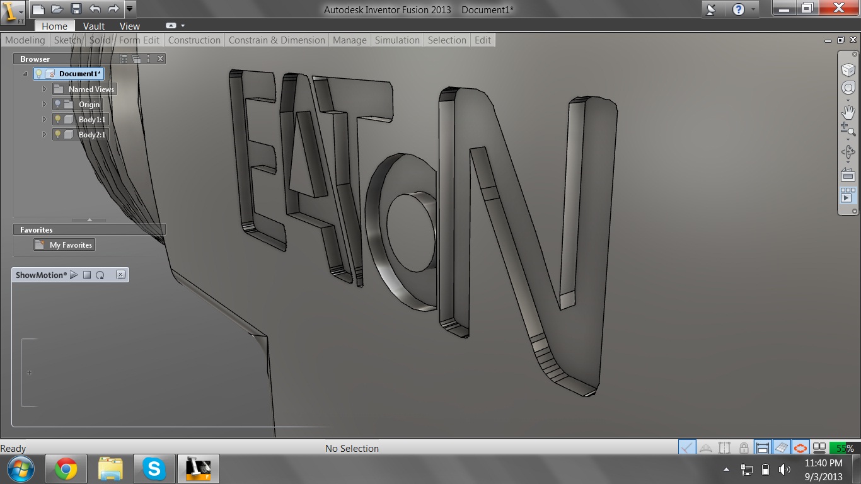Click the ShowMotion loop button
Screen dimensions: 861x484
tap(100, 275)
